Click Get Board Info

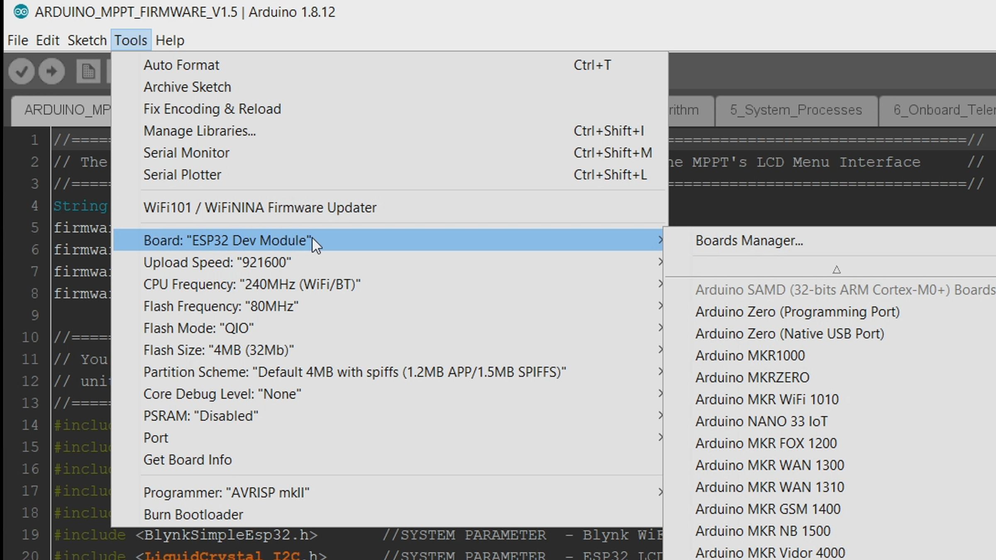tap(388, 460)
